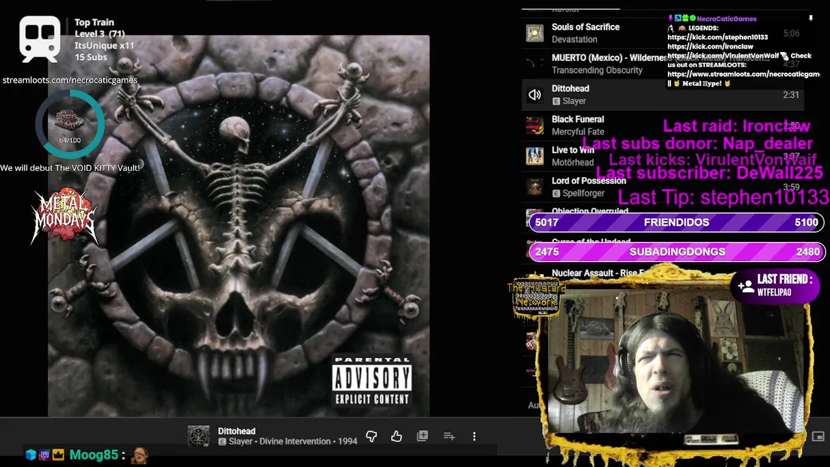Open the Slayer artist link in queue
The width and height of the screenshot is (830, 467).
click(575, 101)
